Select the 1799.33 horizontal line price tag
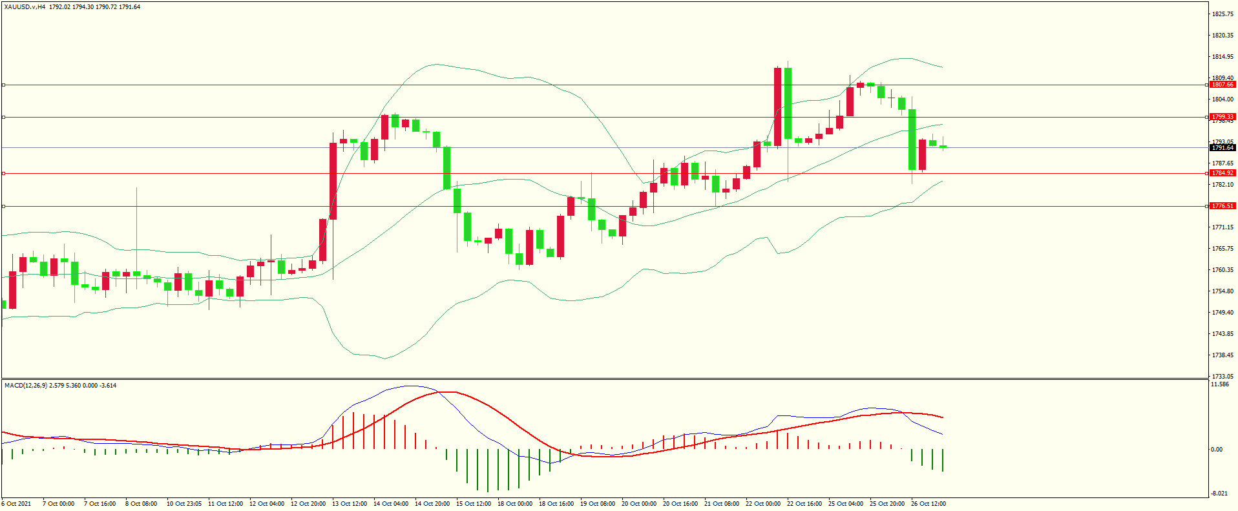Image resolution: width=1238 pixels, height=511 pixels. coord(1222,117)
